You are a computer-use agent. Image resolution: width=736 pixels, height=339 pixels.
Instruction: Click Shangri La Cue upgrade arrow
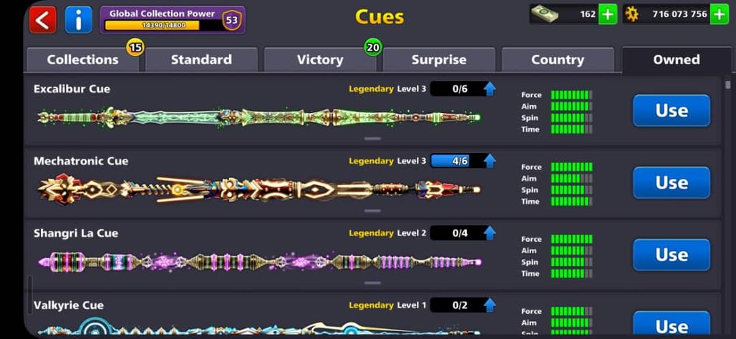point(490,233)
